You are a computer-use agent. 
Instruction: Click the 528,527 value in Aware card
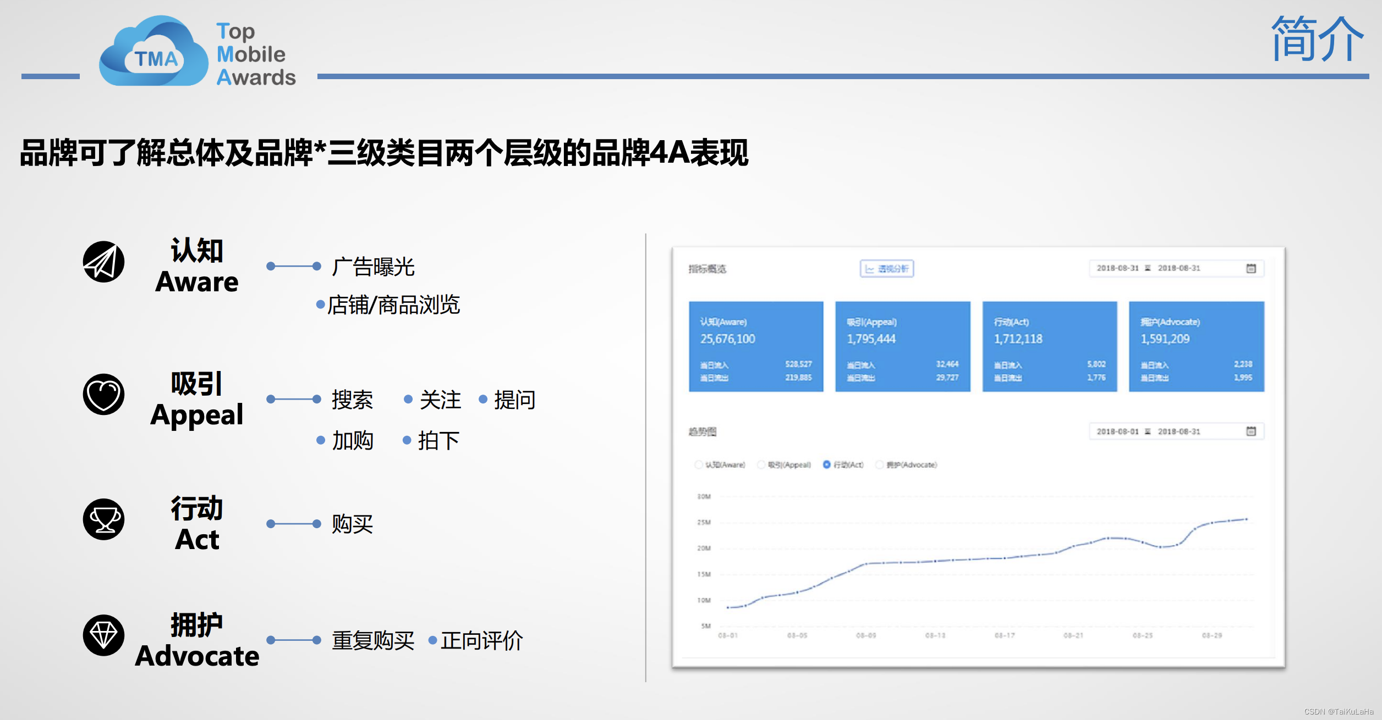click(798, 364)
